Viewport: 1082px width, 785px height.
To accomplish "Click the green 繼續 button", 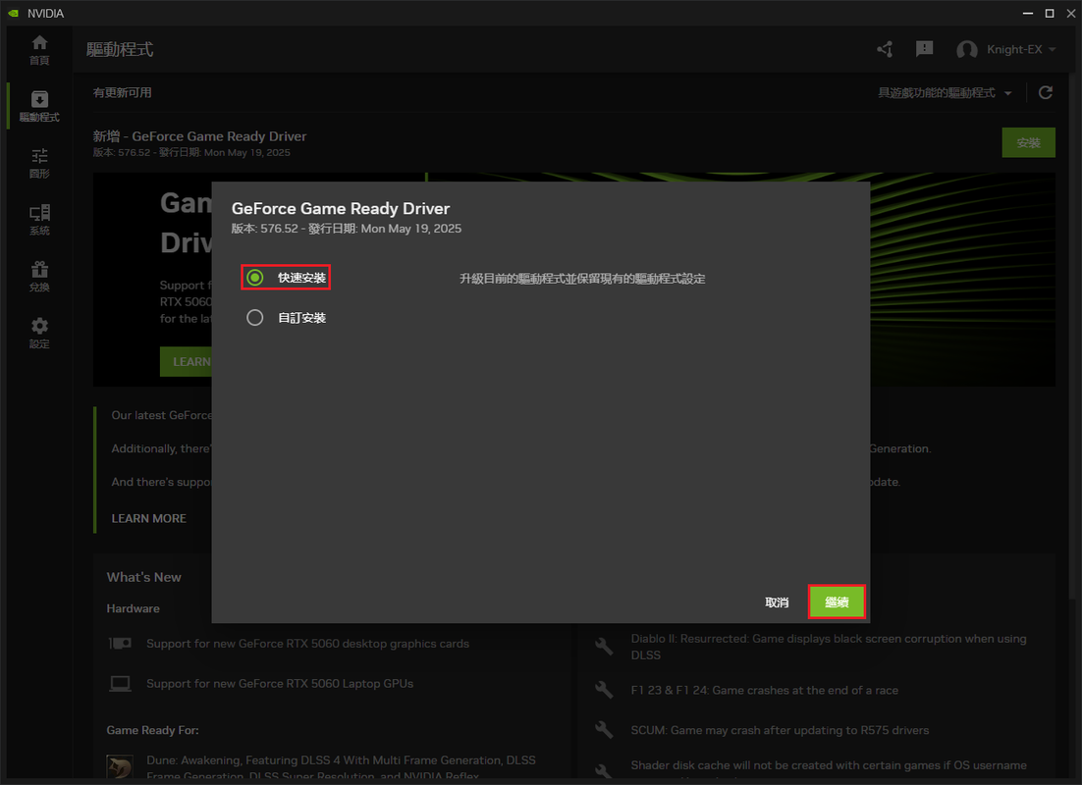I will (x=837, y=602).
